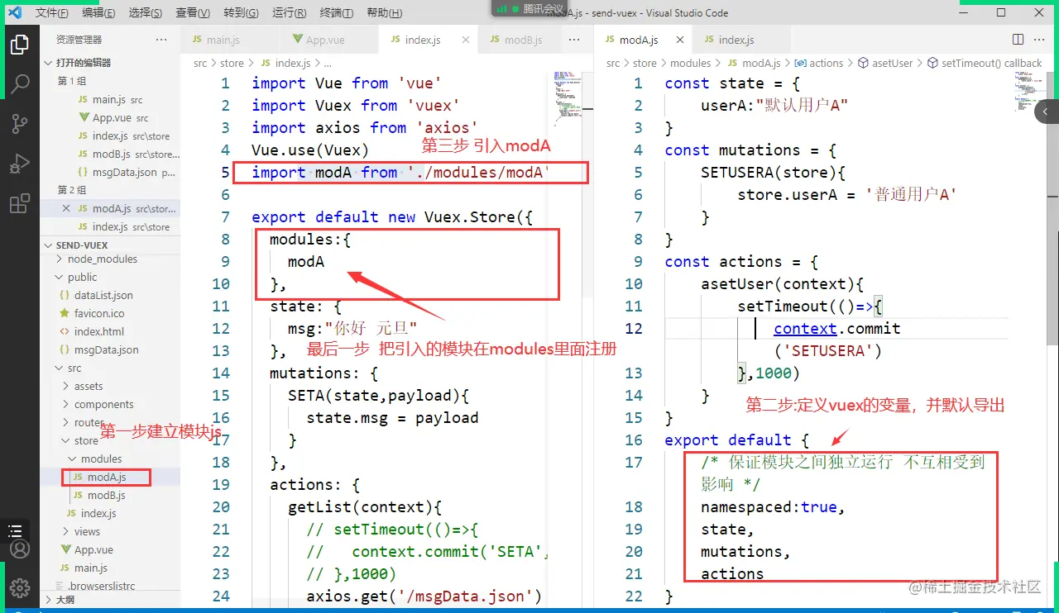Open More Actions beside the Split Editor icon
Image resolution: width=1059 pixels, height=613 pixels.
[1040, 40]
